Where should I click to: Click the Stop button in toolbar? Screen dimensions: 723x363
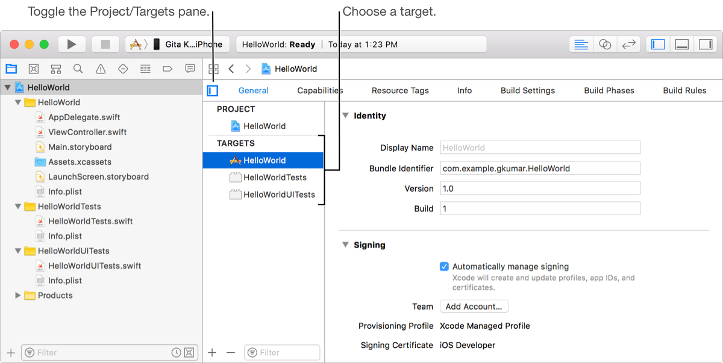105,44
